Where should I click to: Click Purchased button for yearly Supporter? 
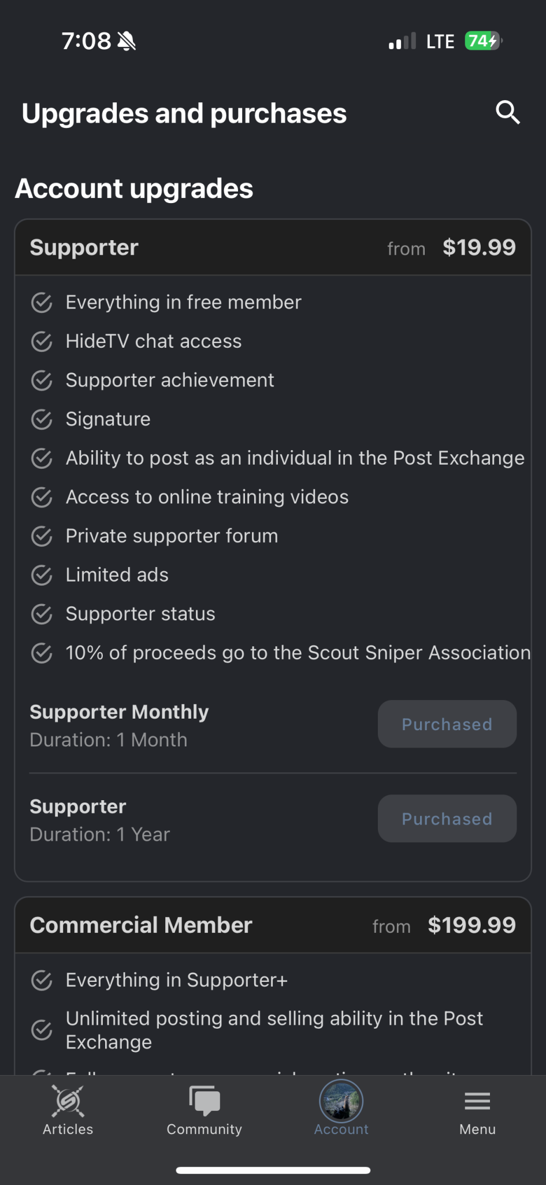point(447,818)
